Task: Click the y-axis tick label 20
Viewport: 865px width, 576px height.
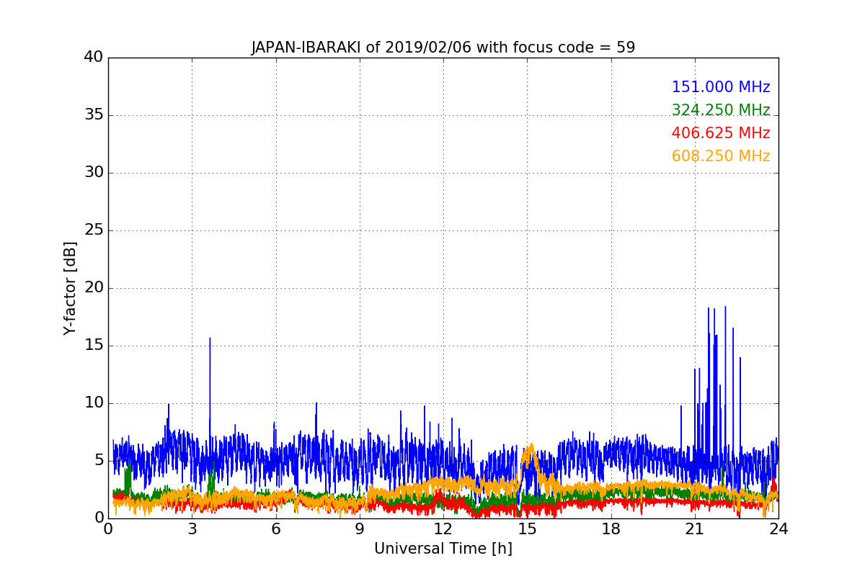Action: [x=94, y=287]
